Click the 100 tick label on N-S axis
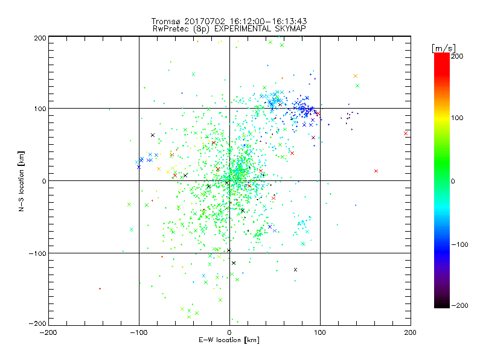The width and height of the screenshot is (483, 362). click(40, 109)
